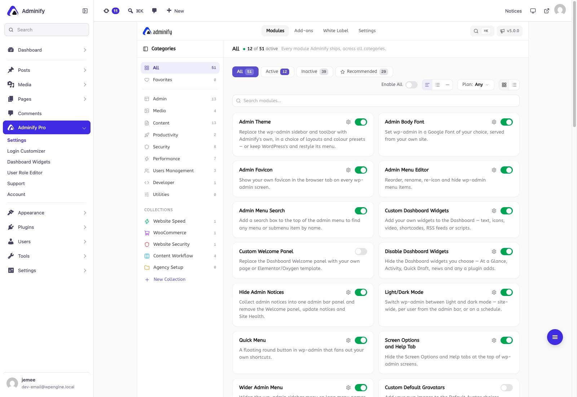Open settings gear for Hide Admin Notices
The width and height of the screenshot is (577, 397).
click(348, 292)
